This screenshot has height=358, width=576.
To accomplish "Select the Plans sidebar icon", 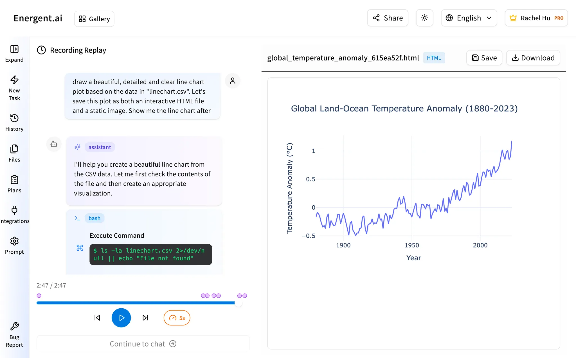I will (14, 183).
